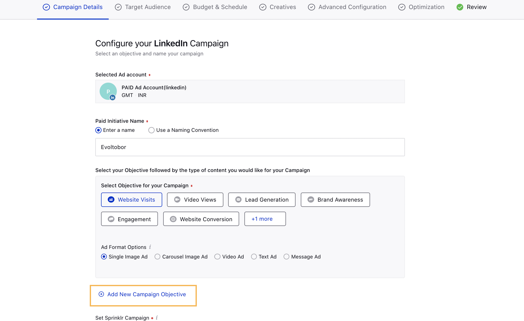Click the check icon beside Creatives
The image size is (524, 321).
tap(263, 7)
